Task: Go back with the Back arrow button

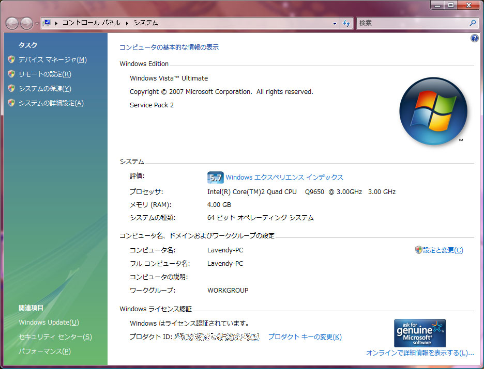Action: [12, 23]
